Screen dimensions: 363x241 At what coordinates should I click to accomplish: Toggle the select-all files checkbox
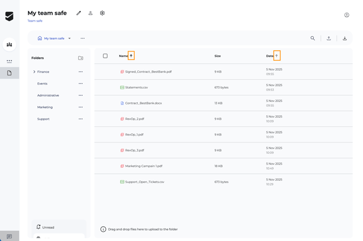tap(105, 56)
